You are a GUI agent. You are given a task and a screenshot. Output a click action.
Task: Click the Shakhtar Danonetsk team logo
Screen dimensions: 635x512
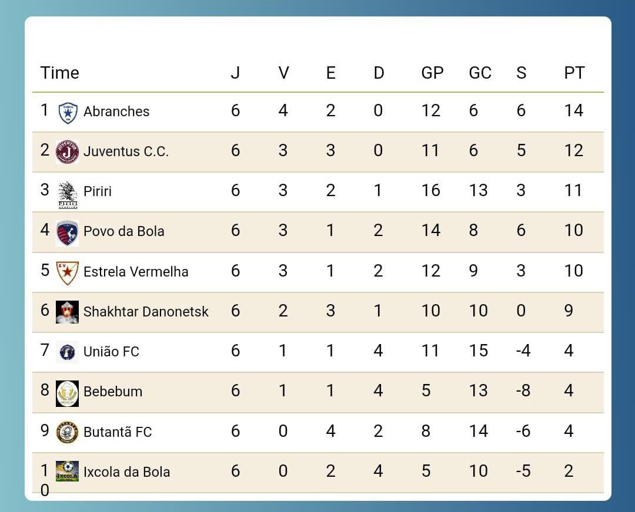[x=67, y=312]
